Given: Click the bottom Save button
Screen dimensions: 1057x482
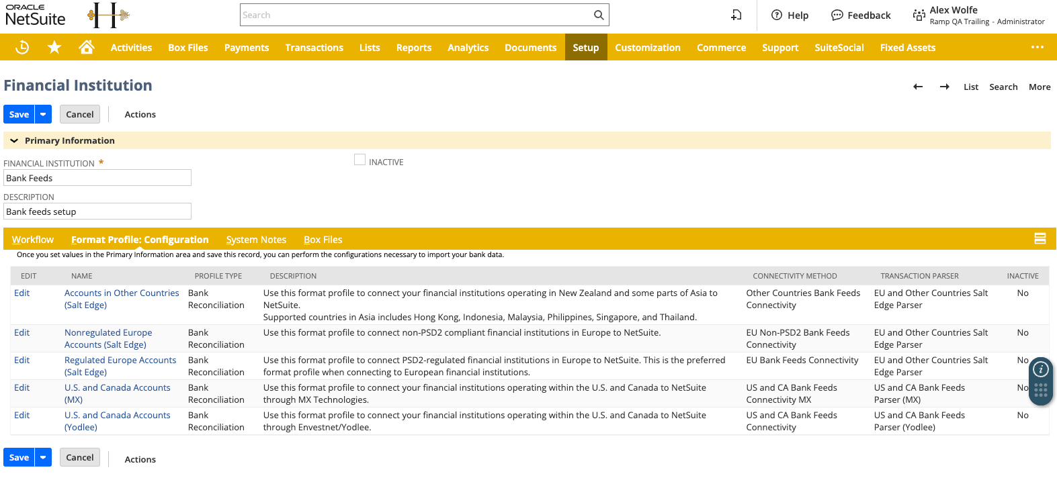Looking at the screenshot, I should 19,457.
